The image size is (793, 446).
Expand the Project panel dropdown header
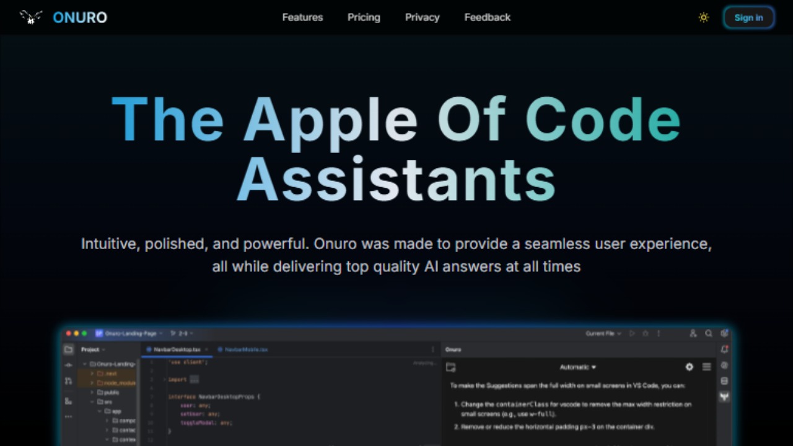click(x=93, y=349)
